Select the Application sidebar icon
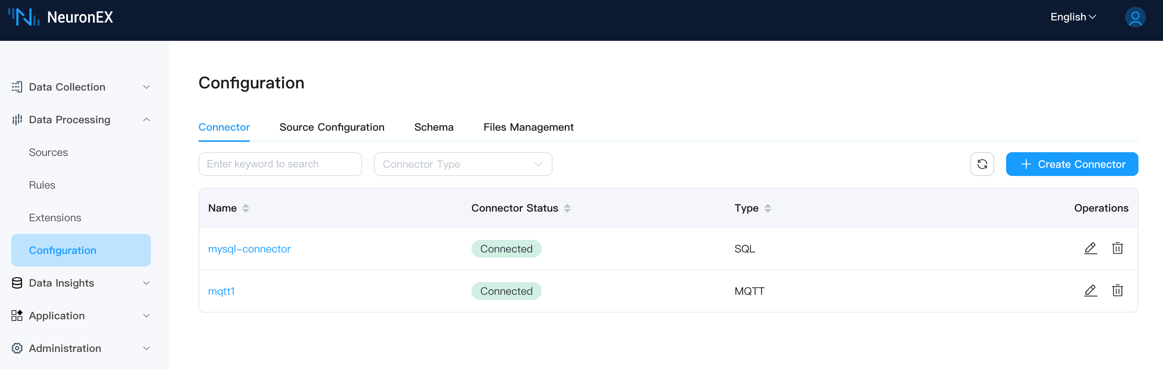 pos(17,316)
